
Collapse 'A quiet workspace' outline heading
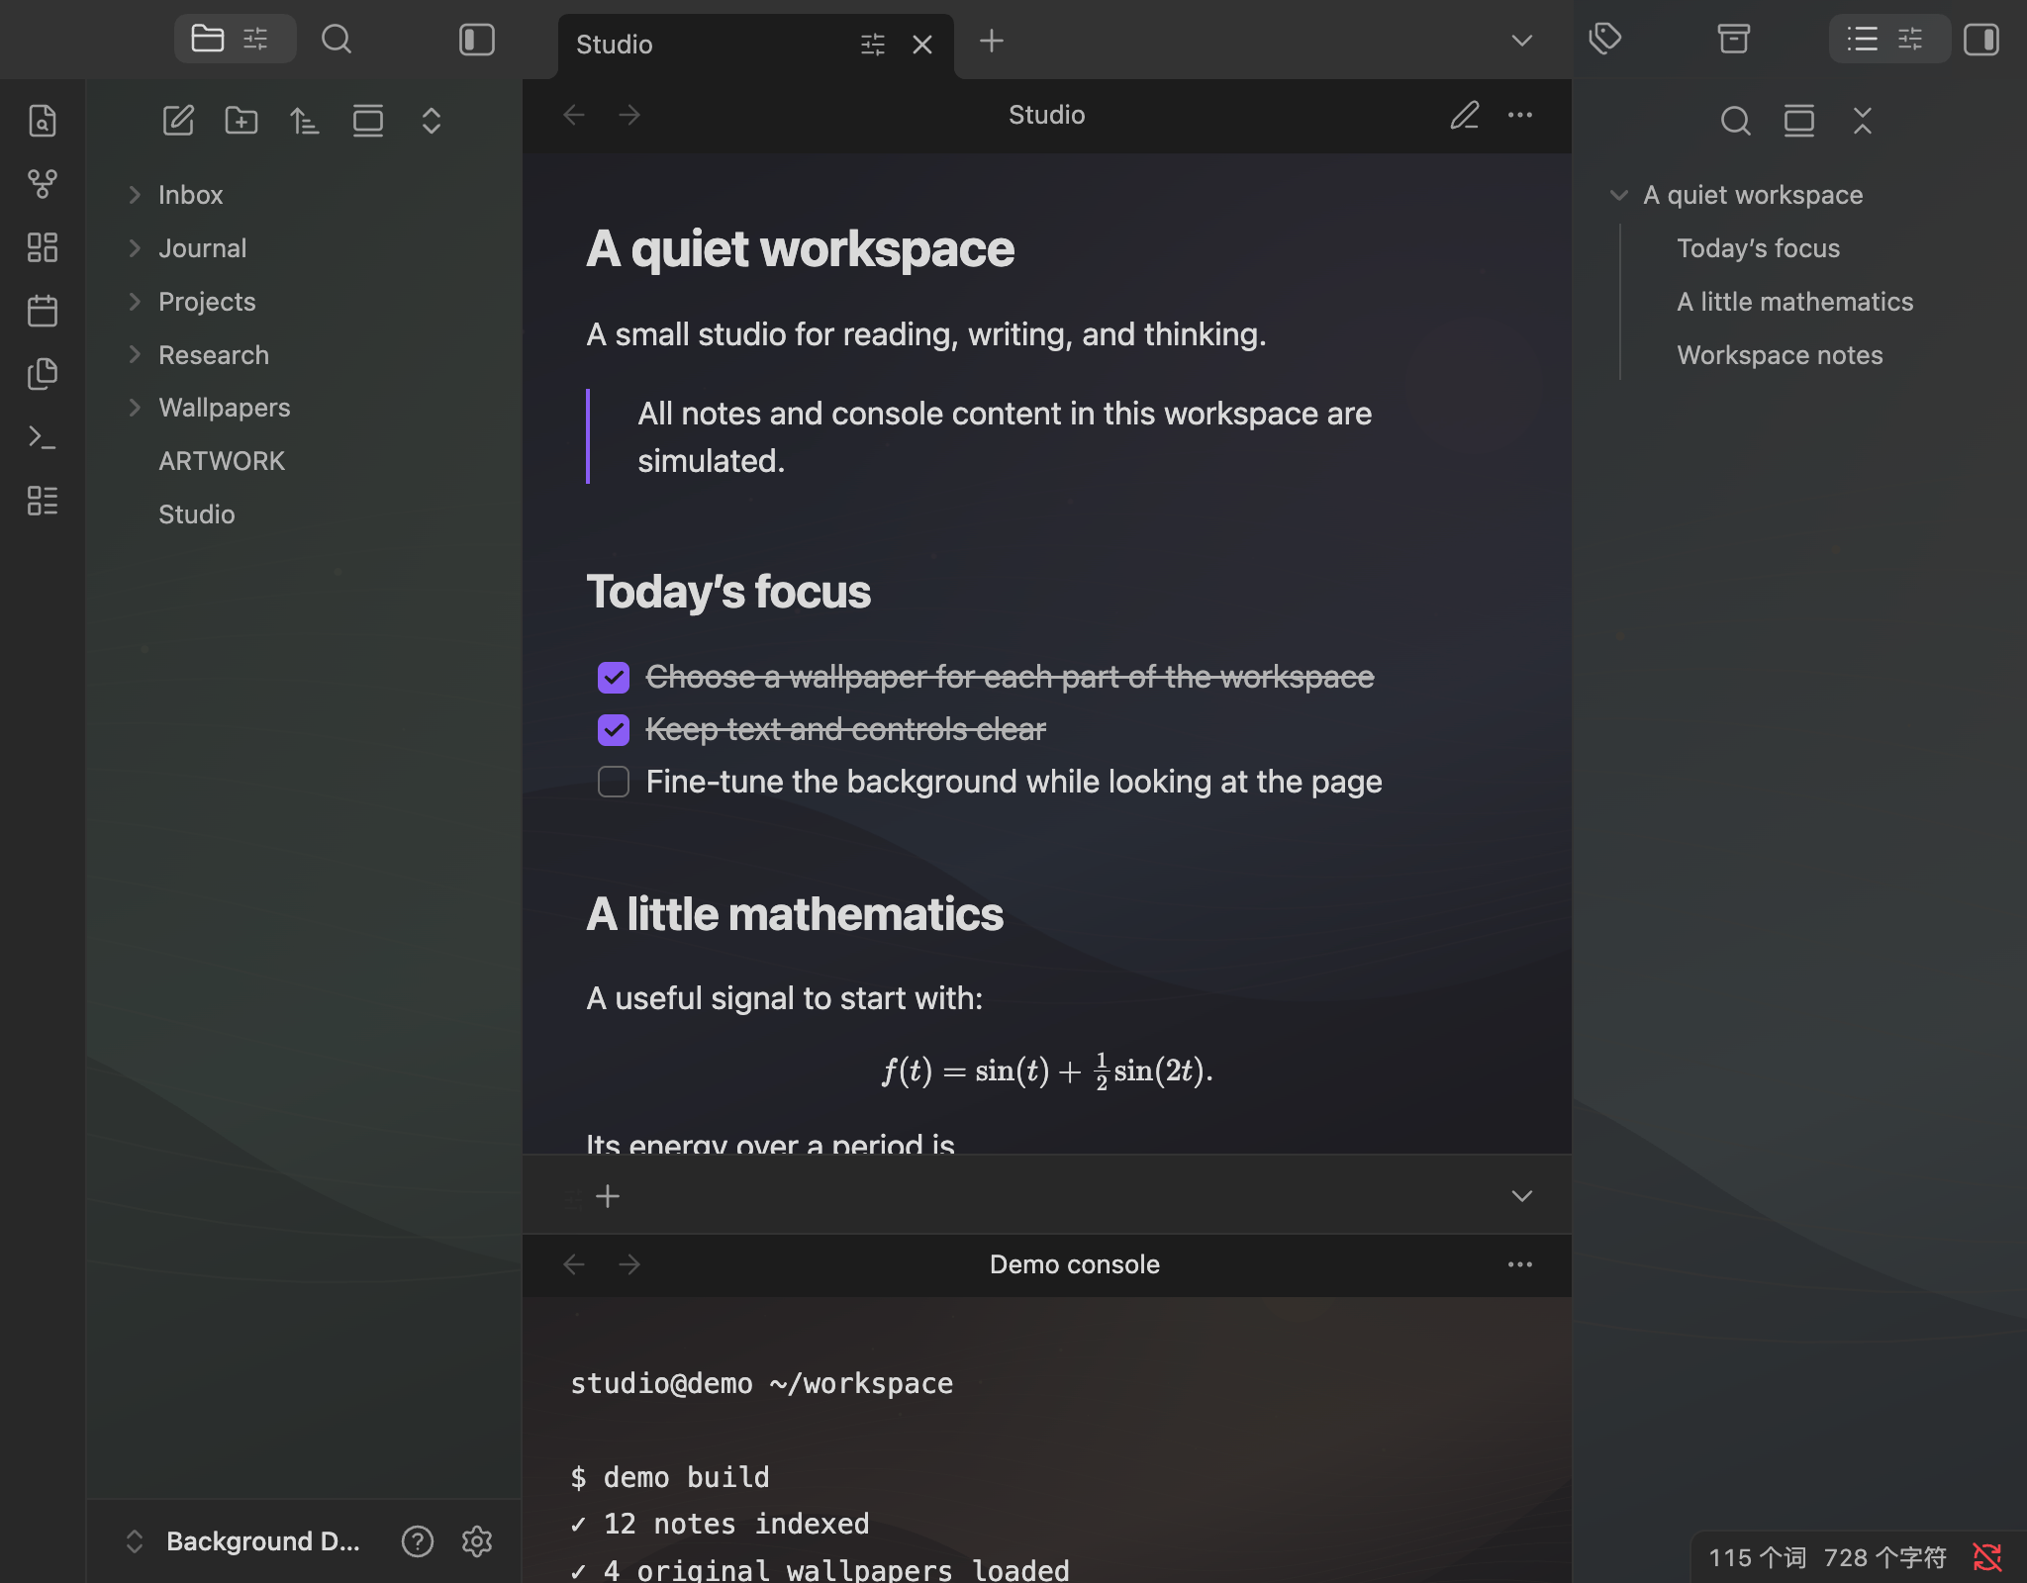[x=1619, y=195]
